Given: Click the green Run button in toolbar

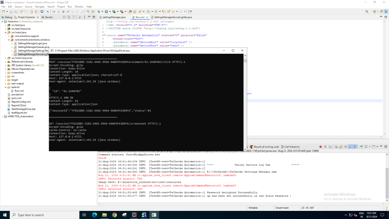Looking at the screenshot, I should point(106,12).
